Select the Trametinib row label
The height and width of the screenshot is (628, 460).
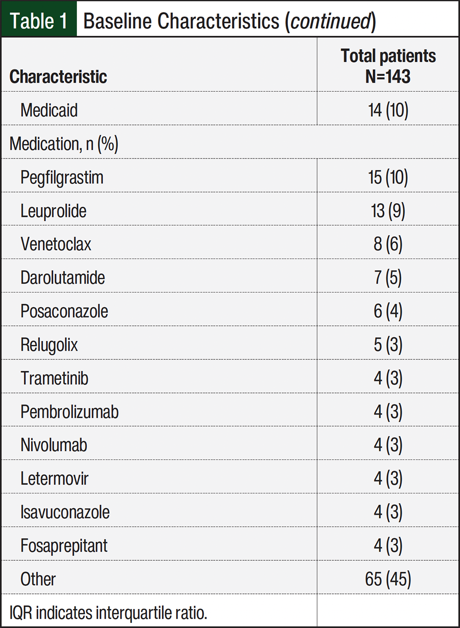pyautogui.click(x=54, y=378)
